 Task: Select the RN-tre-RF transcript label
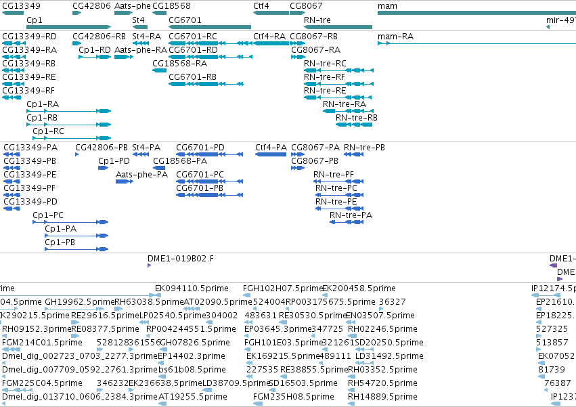pyautogui.click(x=324, y=77)
